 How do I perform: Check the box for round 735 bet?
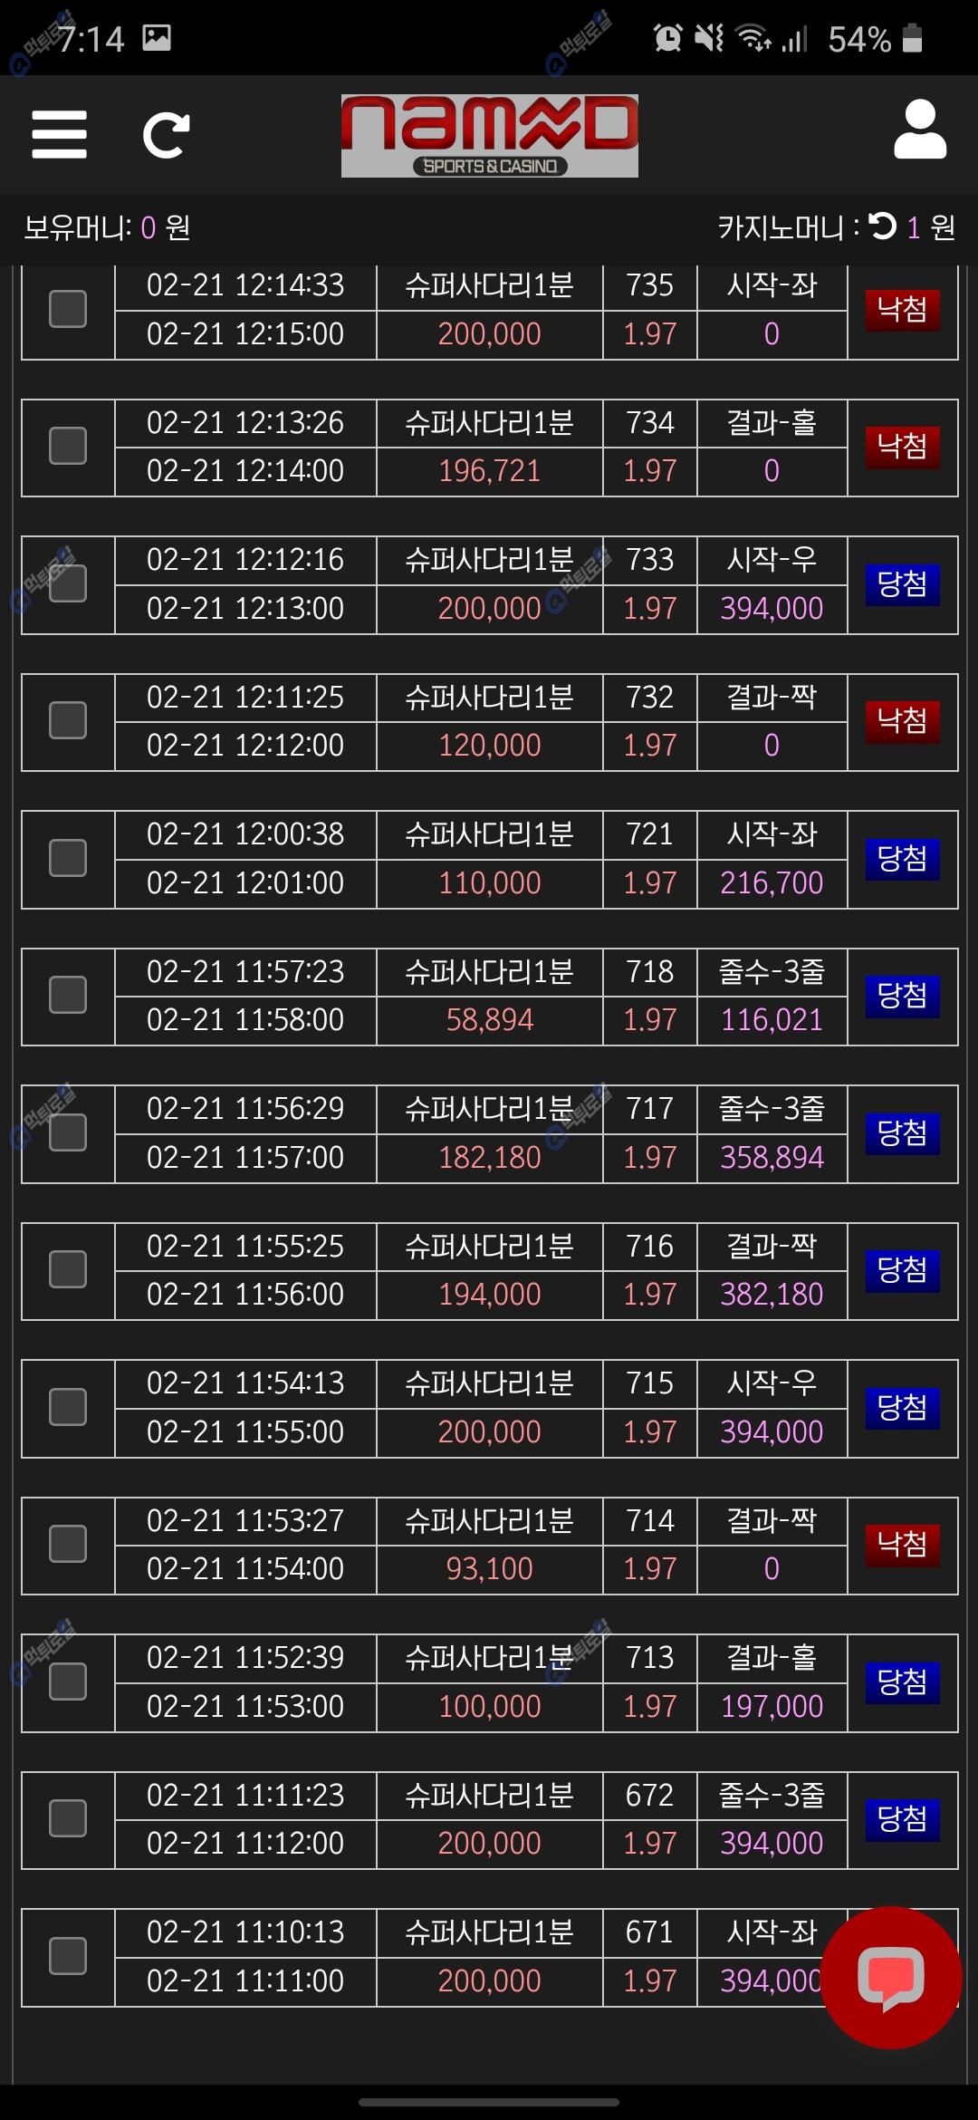[67, 309]
